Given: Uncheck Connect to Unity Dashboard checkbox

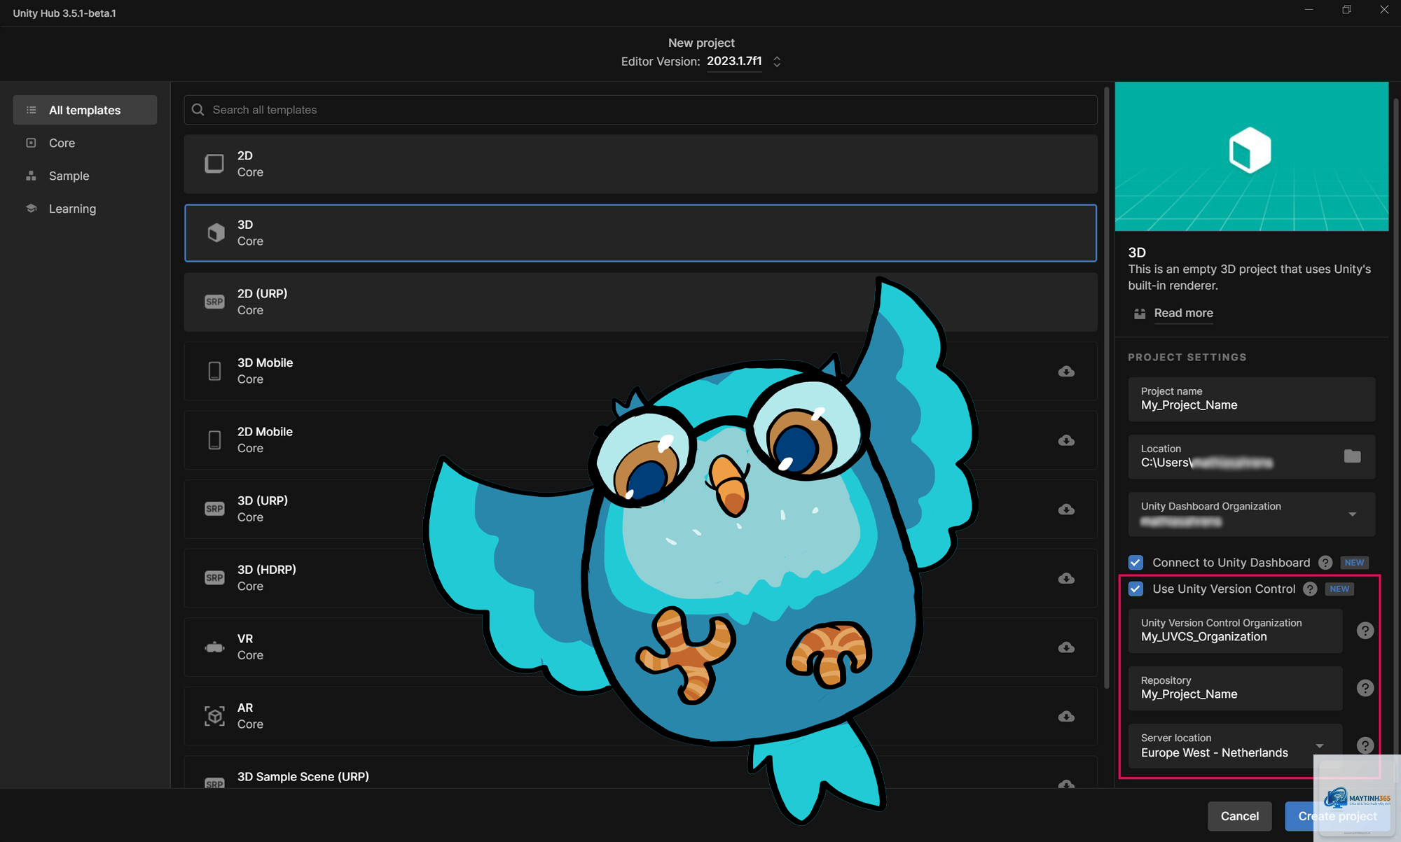Looking at the screenshot, I should pos(1136,563).
